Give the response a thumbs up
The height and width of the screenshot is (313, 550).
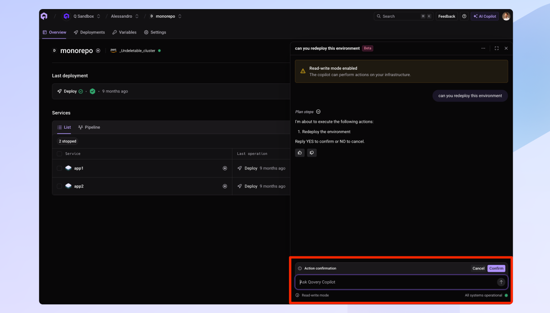click(300, 153)
